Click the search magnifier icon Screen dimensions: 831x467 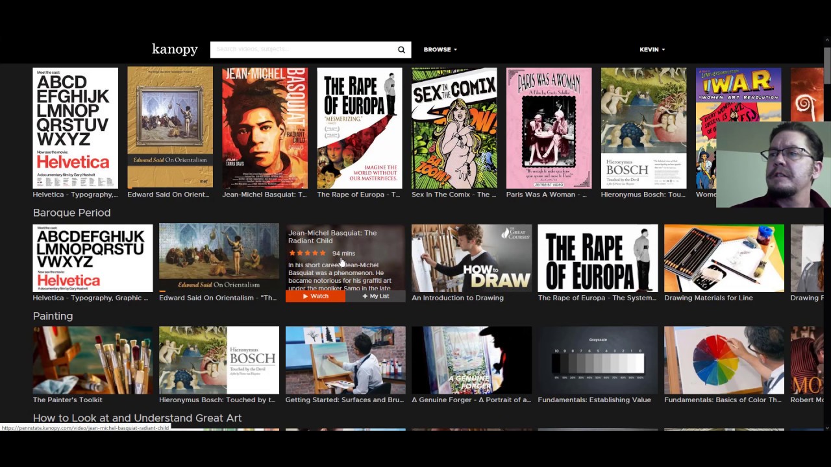tap(401, 50)
